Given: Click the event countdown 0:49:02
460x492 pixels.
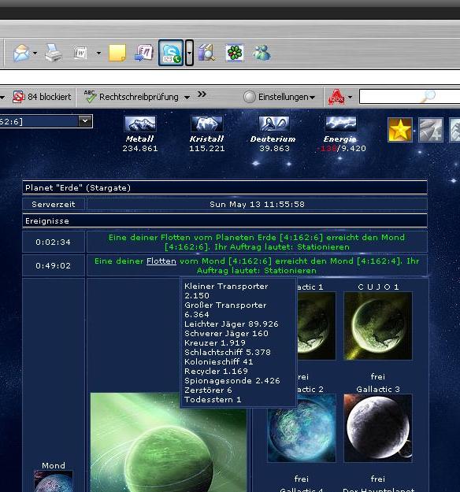Looking at the screenshot, I should [x=53, y=266].
